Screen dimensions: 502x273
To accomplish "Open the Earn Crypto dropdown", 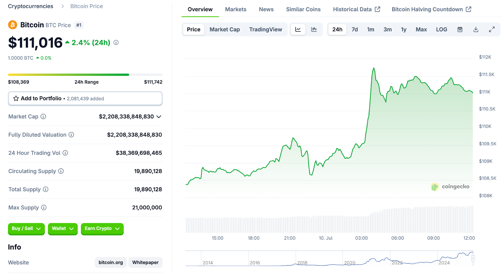I will [x=102, y=229].
